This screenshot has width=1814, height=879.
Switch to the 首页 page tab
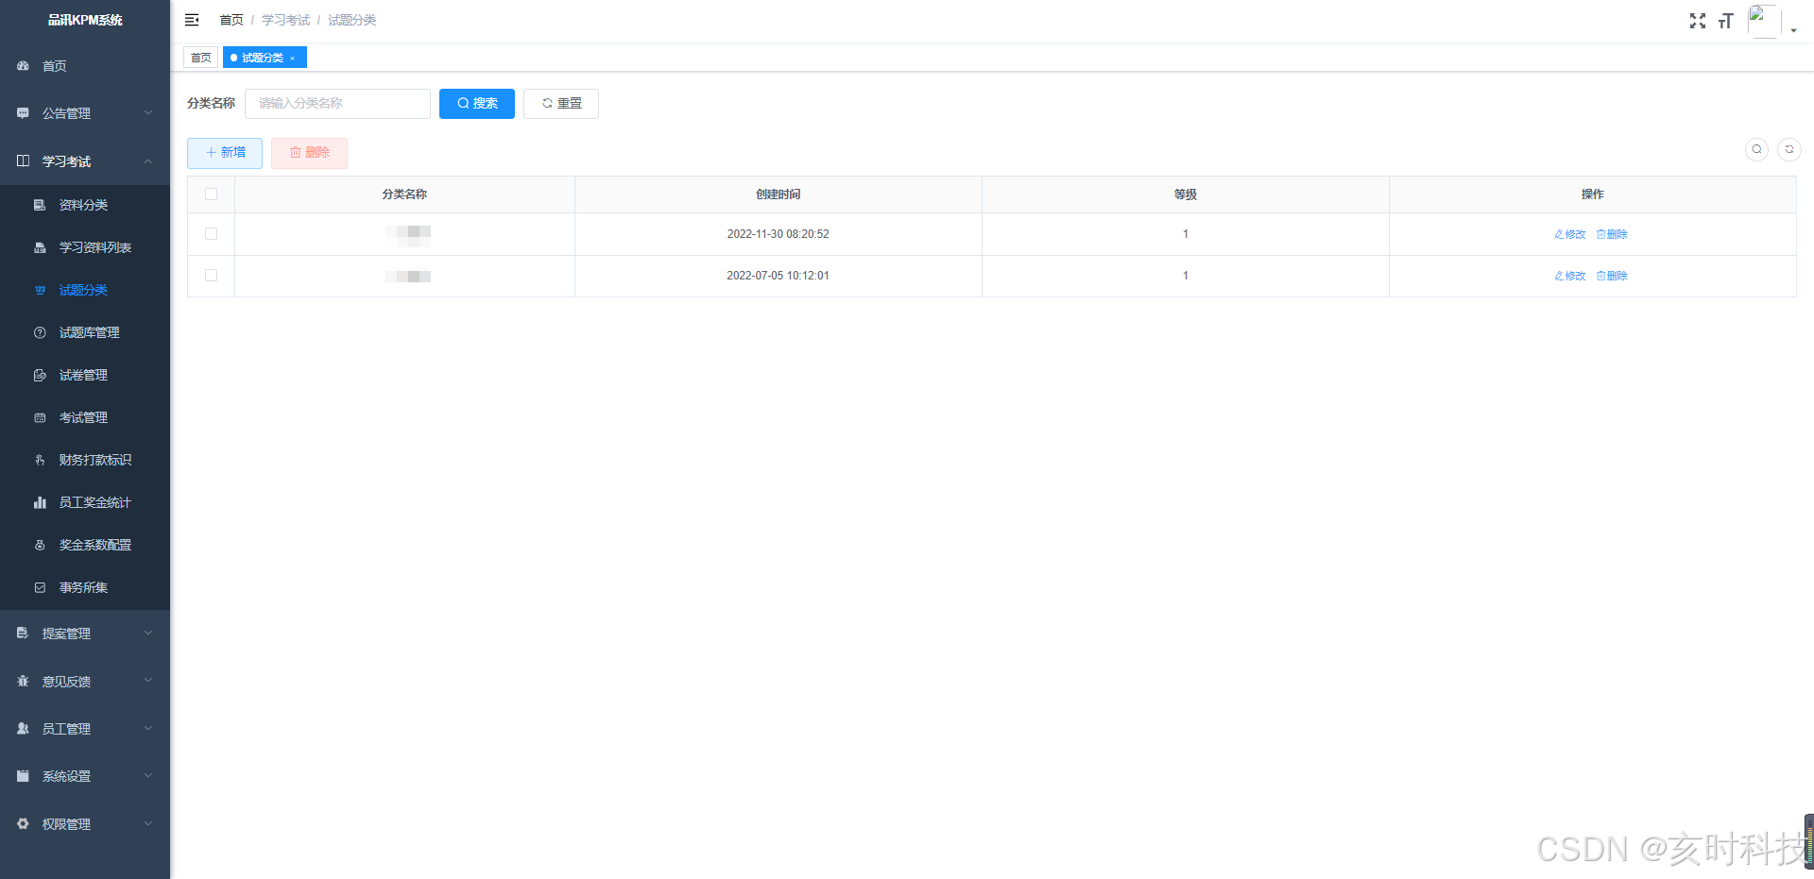pos(201,58)
